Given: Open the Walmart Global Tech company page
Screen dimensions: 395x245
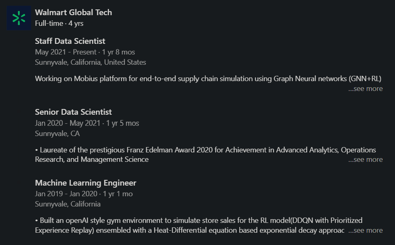Looking at the screenshot, I should [x=73, y=12].
